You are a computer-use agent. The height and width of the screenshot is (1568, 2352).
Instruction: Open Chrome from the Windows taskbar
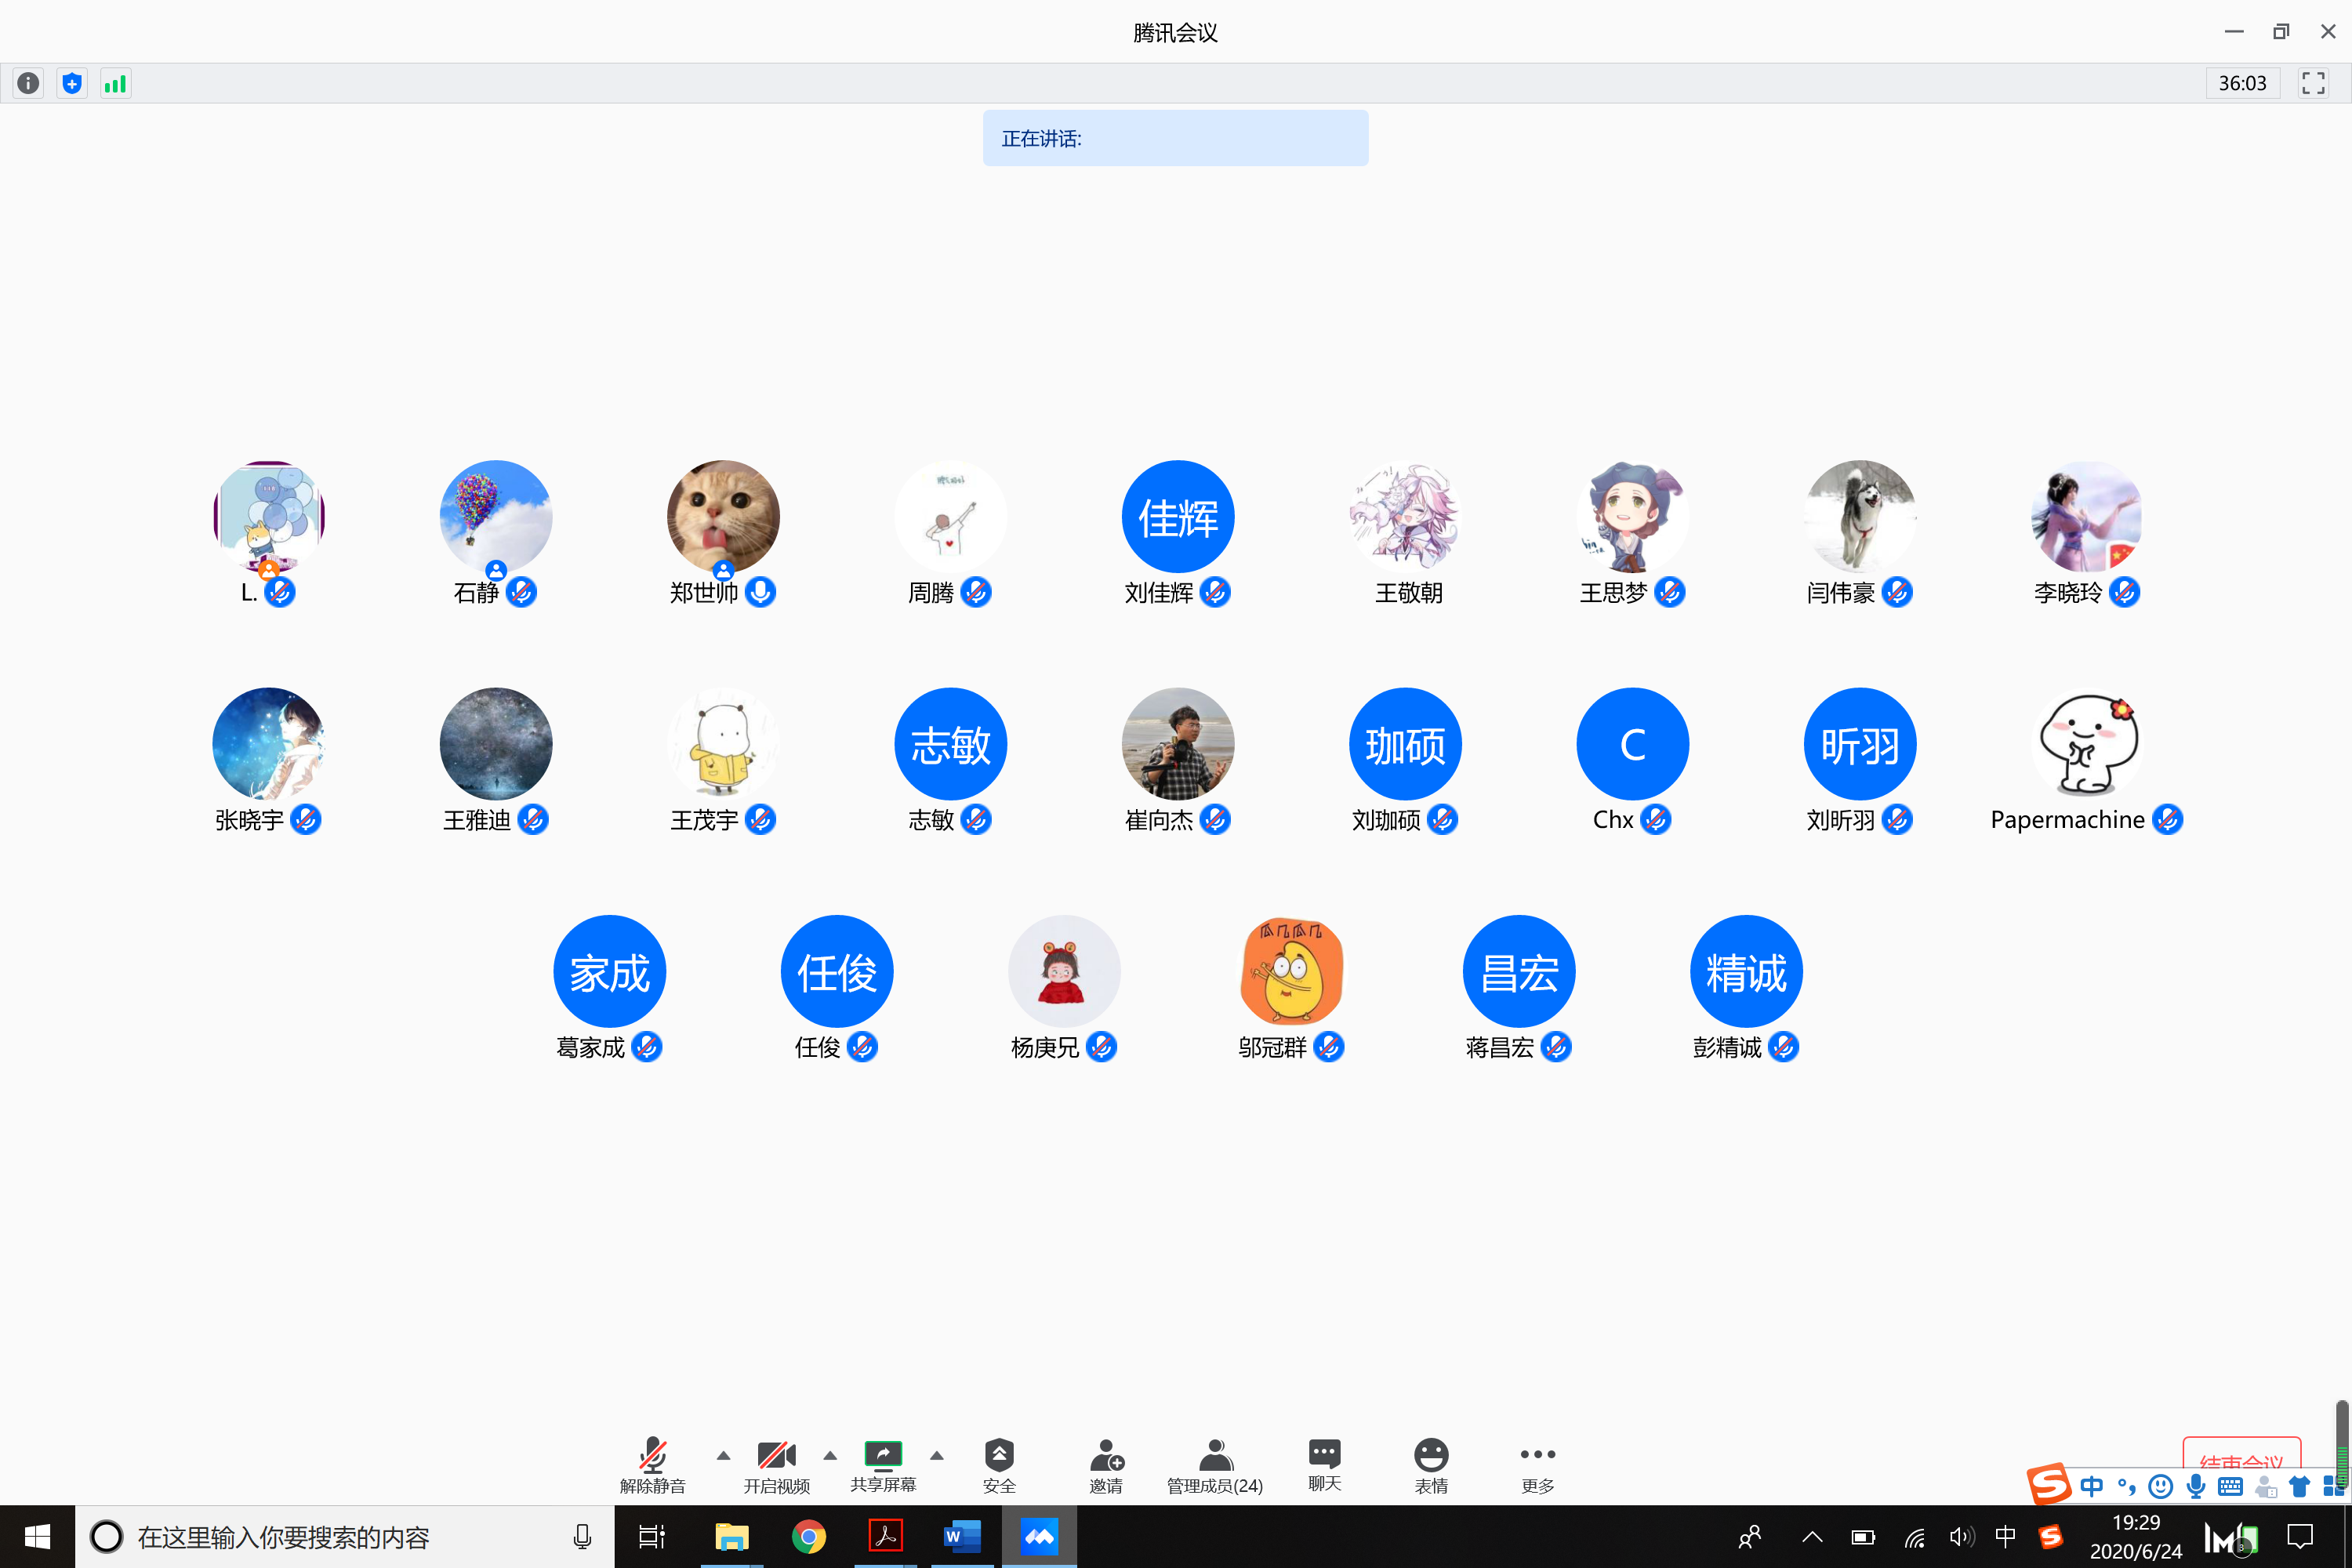coord(808,1536)
